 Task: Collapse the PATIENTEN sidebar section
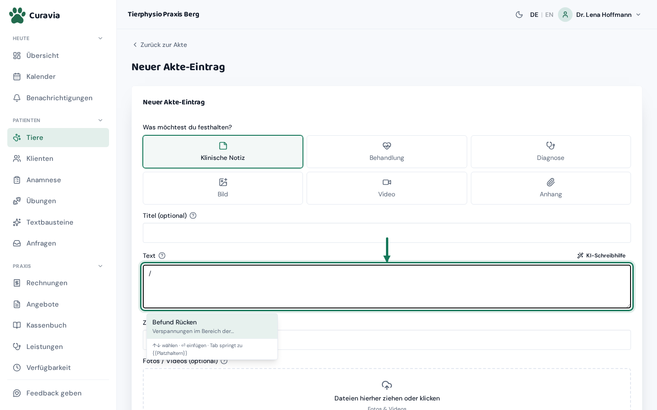(100, 120)
